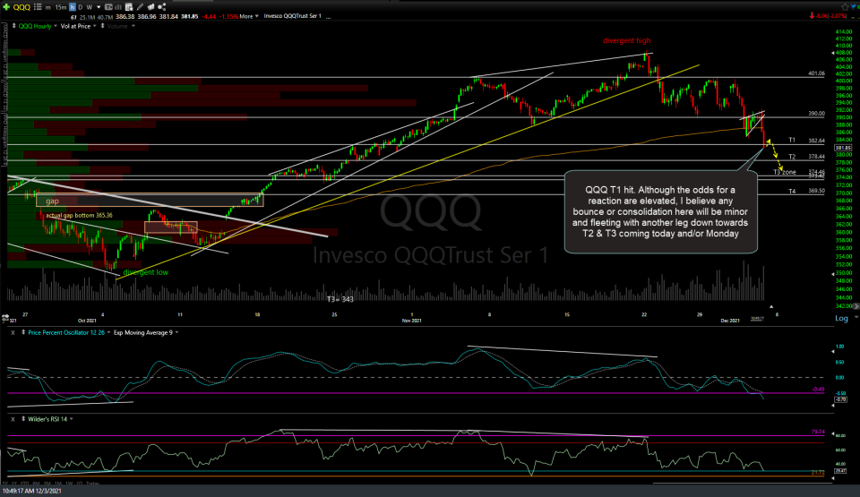Click the ellipsis after Invesco QQQTrust Ser 1

(328, 16)
